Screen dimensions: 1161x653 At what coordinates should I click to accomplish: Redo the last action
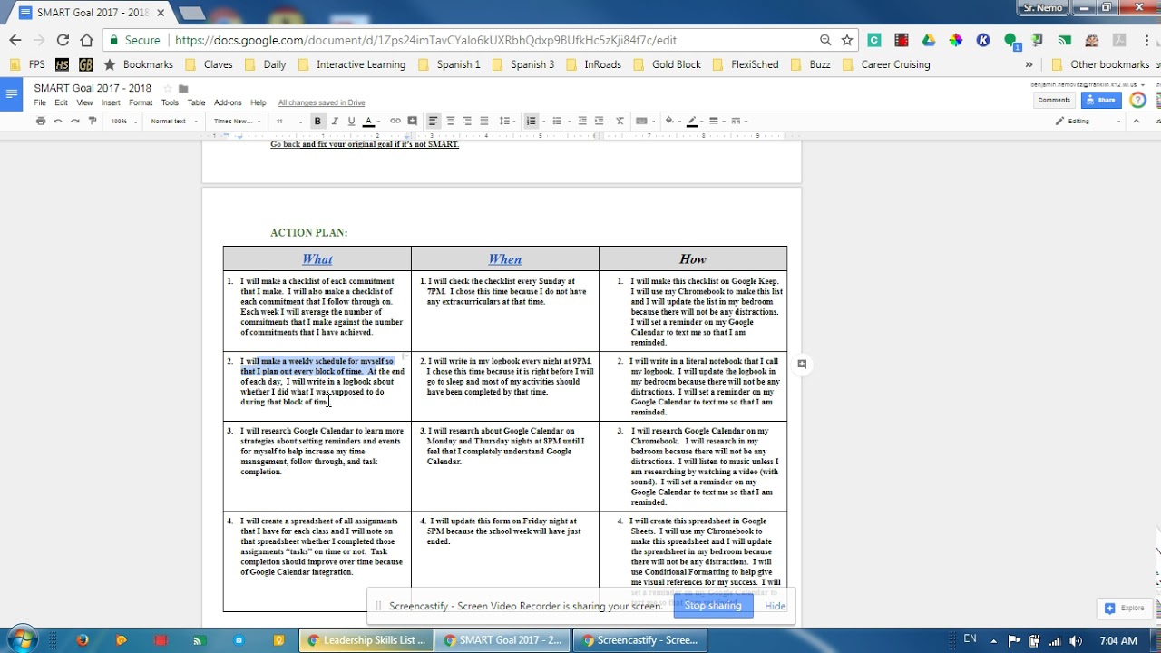tap(74, 121)
